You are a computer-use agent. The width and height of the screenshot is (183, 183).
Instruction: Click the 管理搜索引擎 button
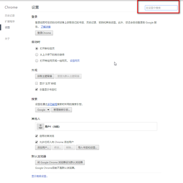point(62,110)
